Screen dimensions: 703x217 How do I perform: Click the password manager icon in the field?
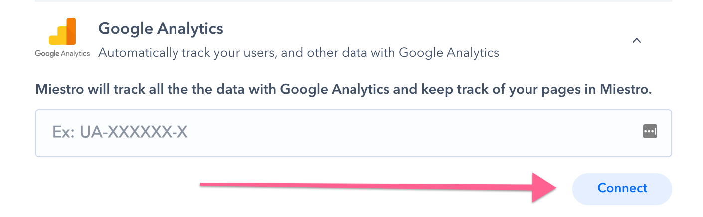pos(650,132)
